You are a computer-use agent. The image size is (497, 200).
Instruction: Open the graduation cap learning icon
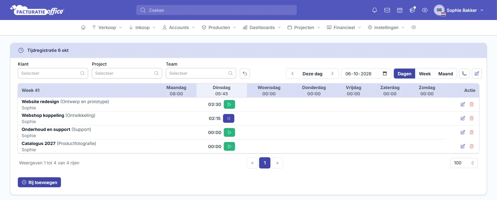click(412, 10)
